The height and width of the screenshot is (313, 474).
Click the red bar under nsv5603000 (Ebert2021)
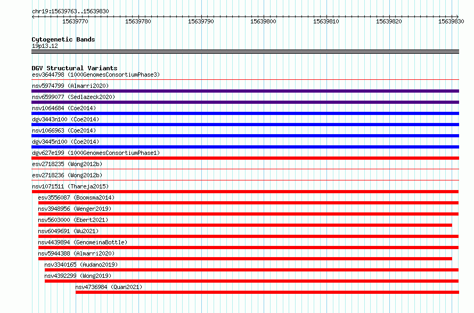click(245, 225)
